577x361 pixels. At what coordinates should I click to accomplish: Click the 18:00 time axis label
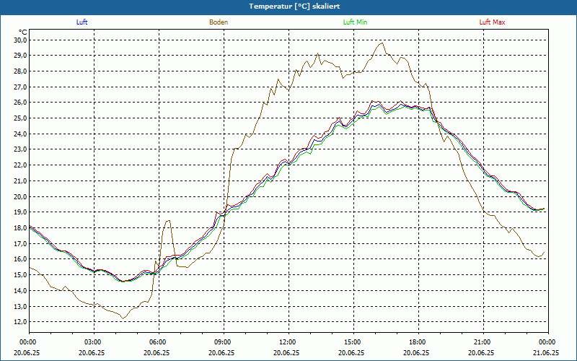tap(419, 342)
